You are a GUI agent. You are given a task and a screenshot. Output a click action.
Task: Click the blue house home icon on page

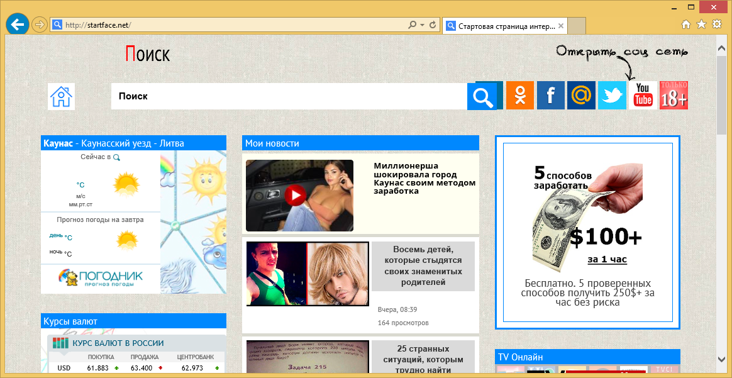[61, 97]
